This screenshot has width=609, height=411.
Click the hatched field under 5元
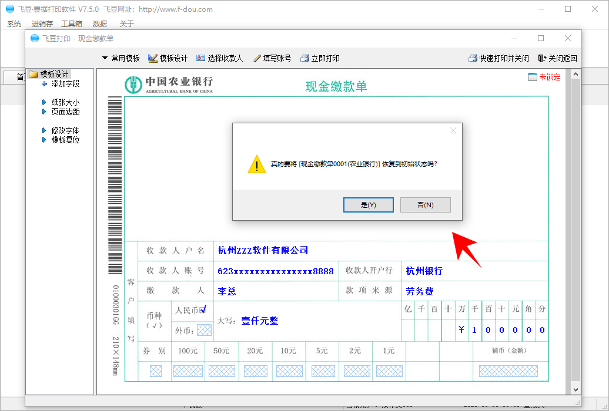323,371
